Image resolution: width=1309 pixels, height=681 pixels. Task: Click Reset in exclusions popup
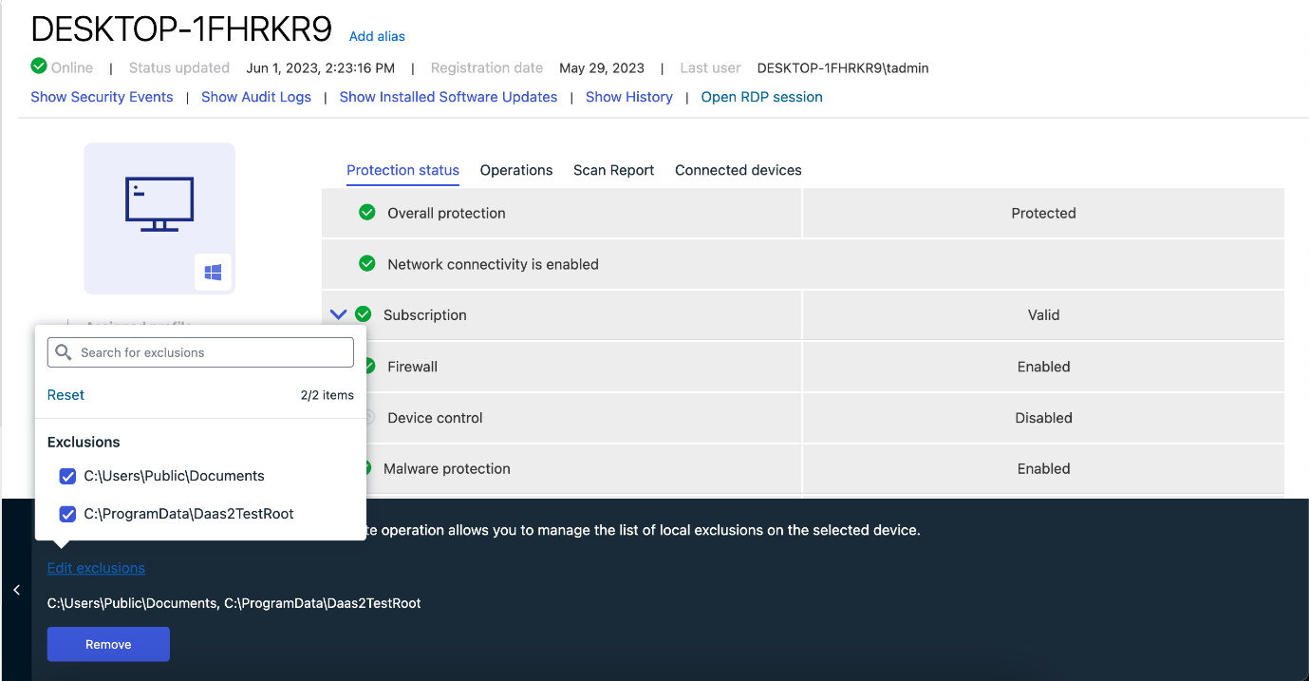[x=65, y=395]
